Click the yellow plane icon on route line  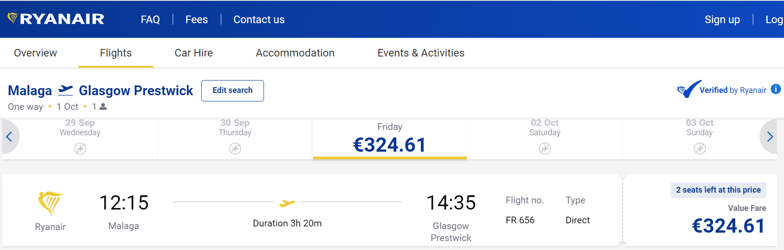coord(287,203)
